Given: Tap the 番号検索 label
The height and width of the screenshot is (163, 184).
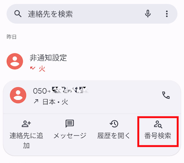Looking at the screenshot, I should [x=158, y=136].
